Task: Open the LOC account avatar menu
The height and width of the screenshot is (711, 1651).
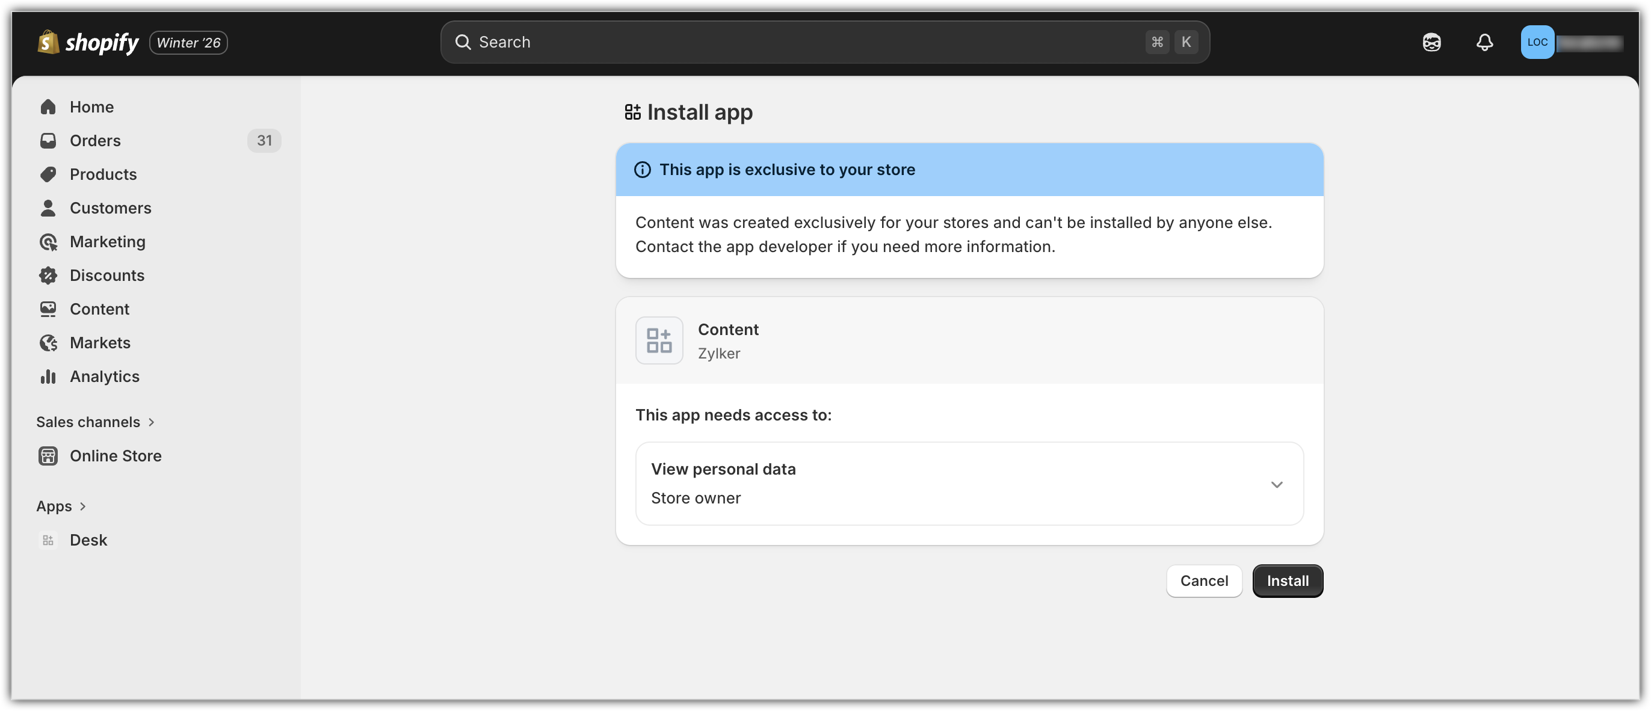Action: point(1537,42)
